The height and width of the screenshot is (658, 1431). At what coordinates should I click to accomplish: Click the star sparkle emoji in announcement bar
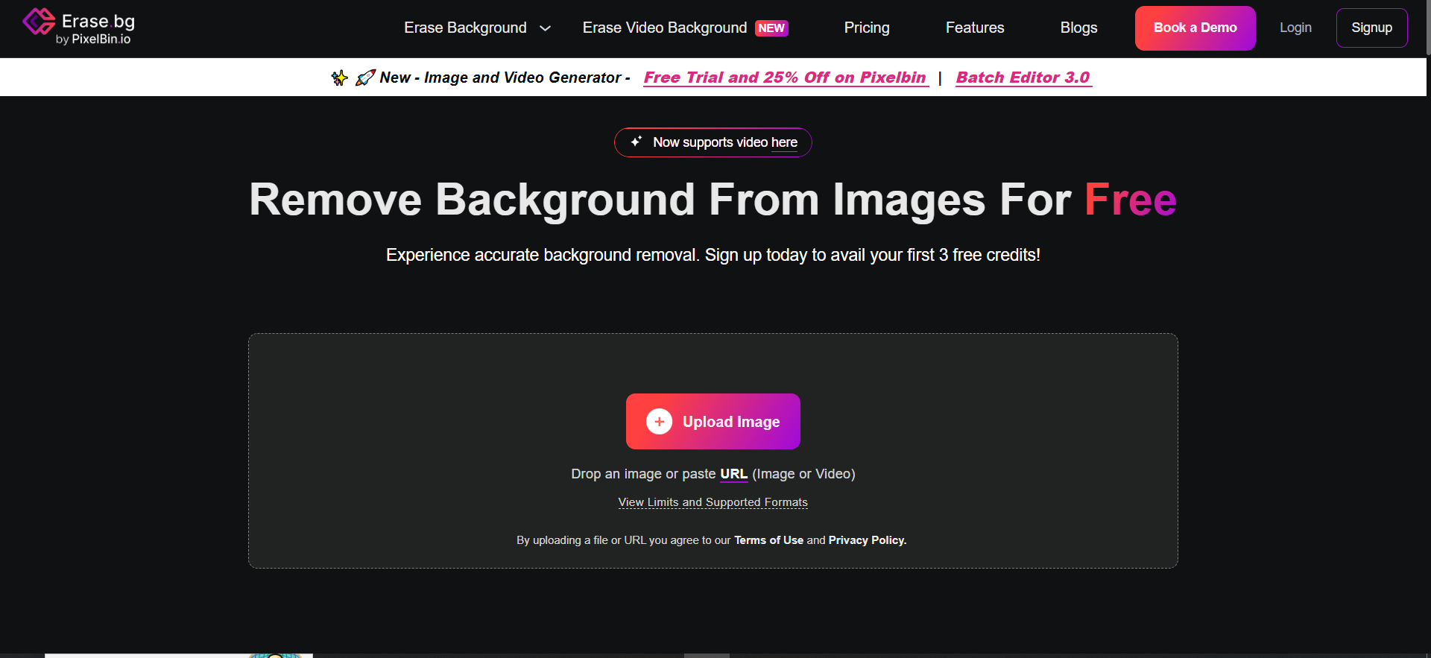pyautogui.click(x=340, y=77)
